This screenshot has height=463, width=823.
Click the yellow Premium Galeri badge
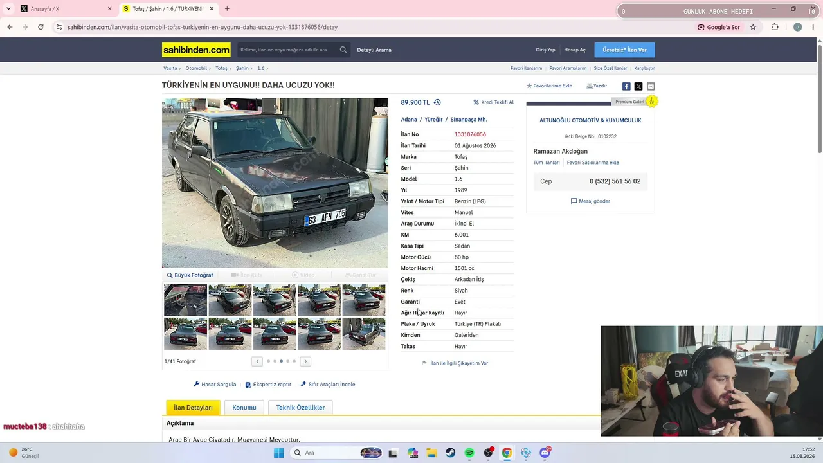coord(651,102)
